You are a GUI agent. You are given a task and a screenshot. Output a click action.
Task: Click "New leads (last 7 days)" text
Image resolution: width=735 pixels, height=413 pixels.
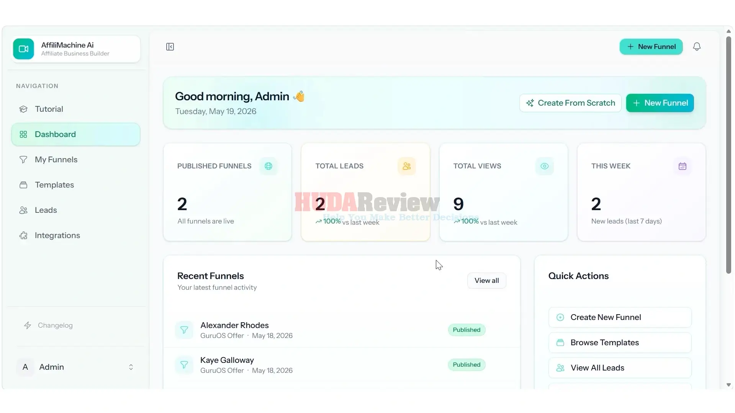[x=627, y=221]
